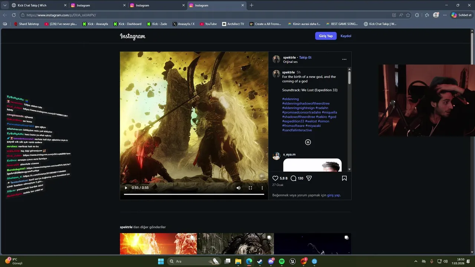Image resolution: width=475 pixels, height=267 pixels.
Task: Open Unreal Engine from the taskbar
Action: click(x=293, y=261)
